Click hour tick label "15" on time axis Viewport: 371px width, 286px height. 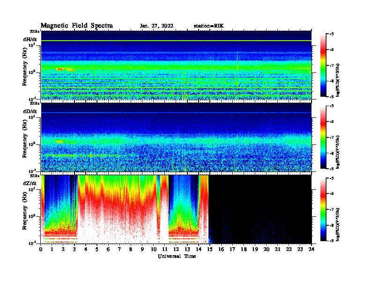coord(210,250)
